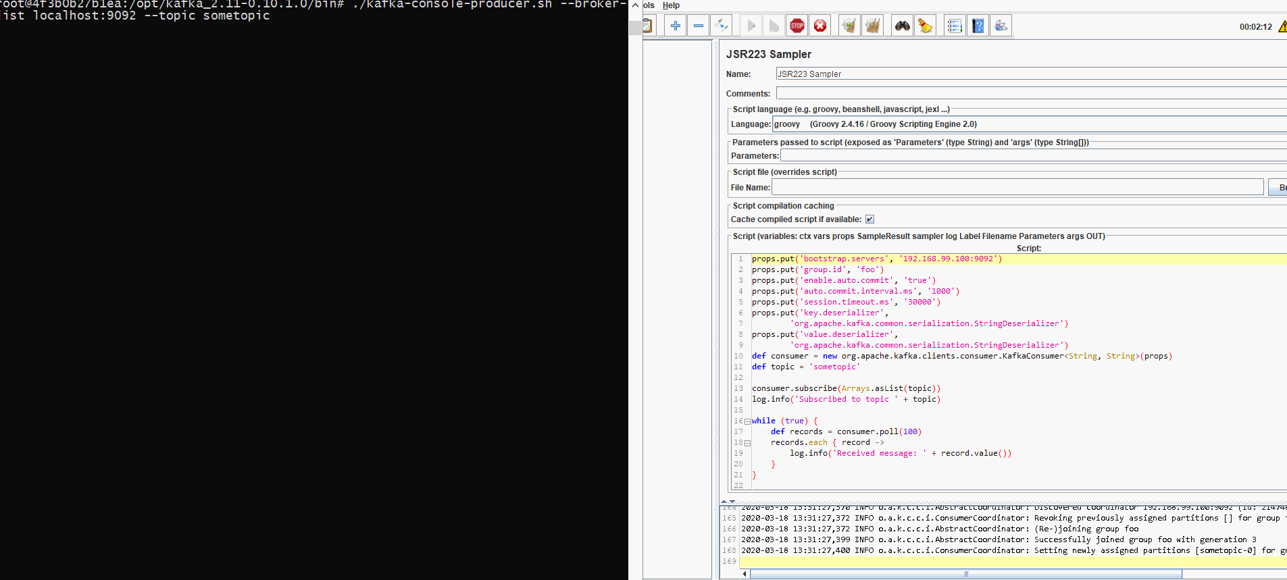Click into the Comments field
The image size is (1287, 580).
(x=1031, y=93)
